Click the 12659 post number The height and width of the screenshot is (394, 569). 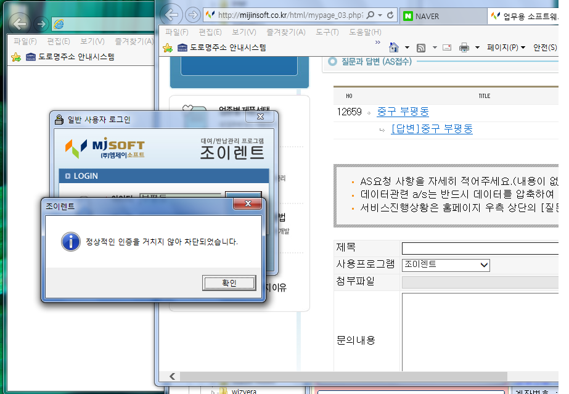pyautogui.click(x=349, y=112)
